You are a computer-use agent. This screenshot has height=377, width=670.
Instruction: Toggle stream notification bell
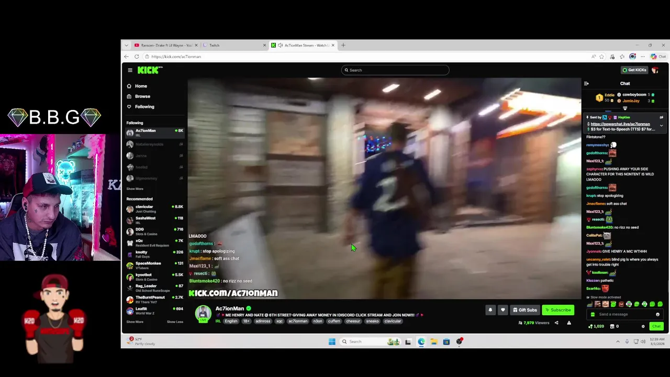[x=490, y=310]
